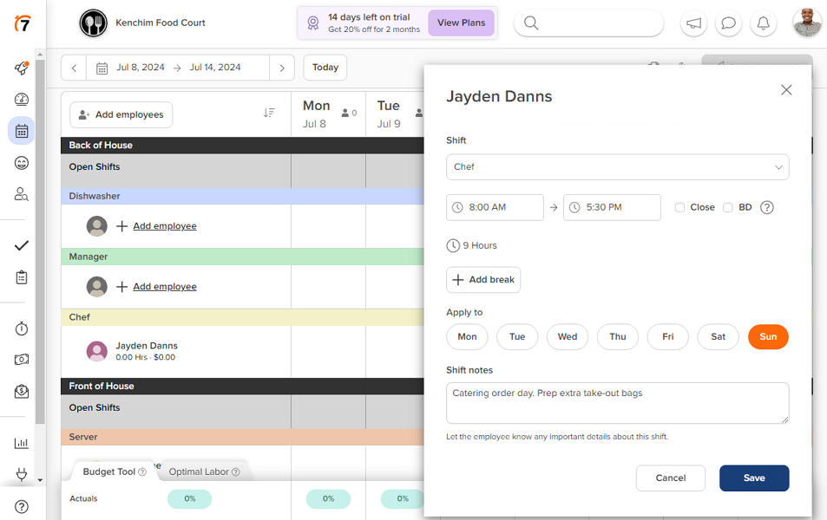The image size is (827, 520).
Task: Click the Budget Tool help icon
Action: click(x=142, y=472)
